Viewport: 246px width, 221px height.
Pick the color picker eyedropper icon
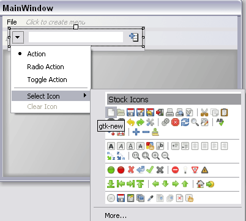(x=150, y=198)
